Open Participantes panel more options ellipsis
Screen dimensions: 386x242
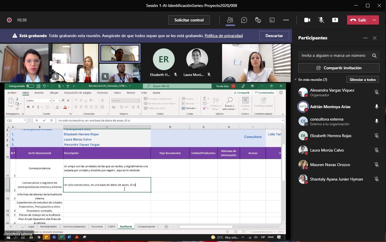click(x=365, y=38)
